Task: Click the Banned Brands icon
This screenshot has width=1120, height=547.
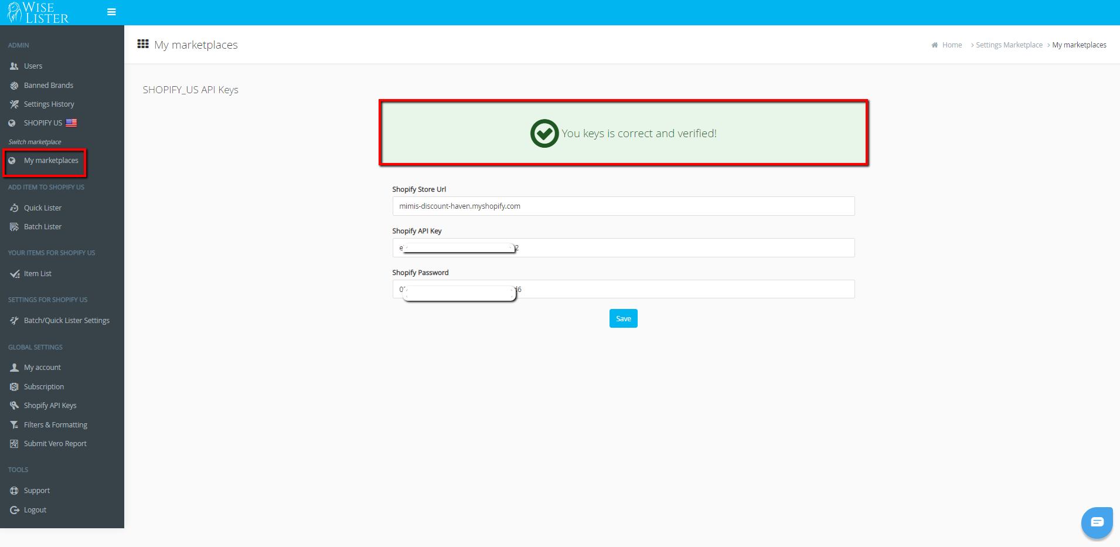Action: 14,86
